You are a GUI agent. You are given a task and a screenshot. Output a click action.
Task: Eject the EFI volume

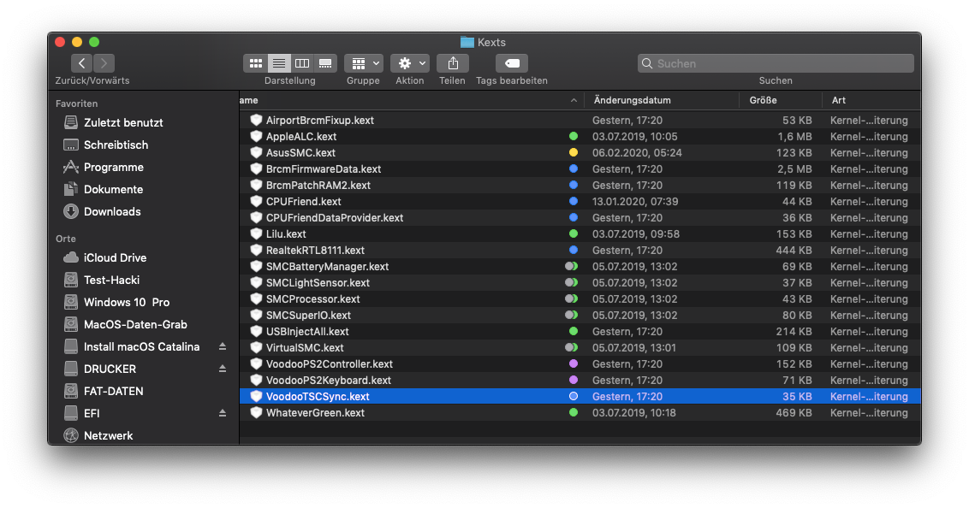(223, 413)
